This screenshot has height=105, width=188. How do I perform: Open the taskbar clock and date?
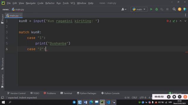coord(179,102)
